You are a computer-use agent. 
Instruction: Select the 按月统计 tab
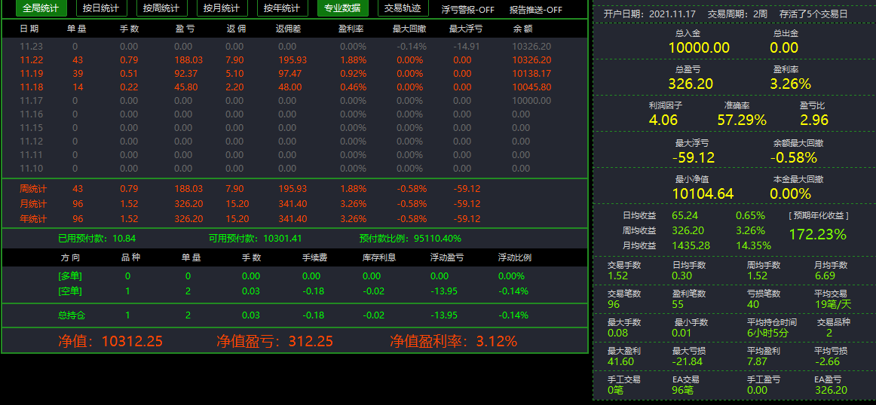click(222, 8)
